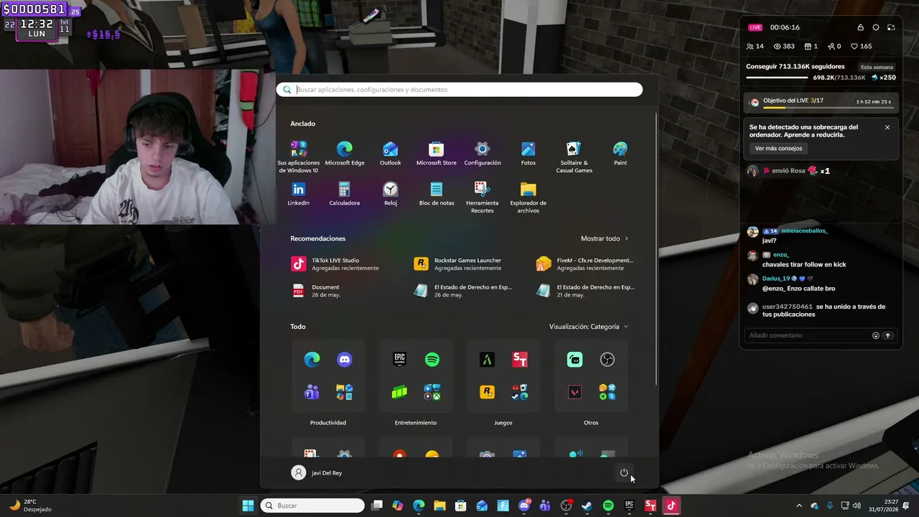Open the LinkedIn pinned app
The image size is (919, 517).
point(299,194)
